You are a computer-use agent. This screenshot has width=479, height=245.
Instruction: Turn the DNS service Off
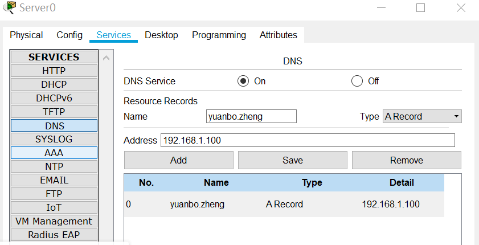pos(357,81)
